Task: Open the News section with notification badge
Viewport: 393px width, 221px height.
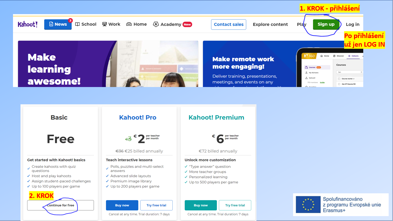Action: click(58, 24)
